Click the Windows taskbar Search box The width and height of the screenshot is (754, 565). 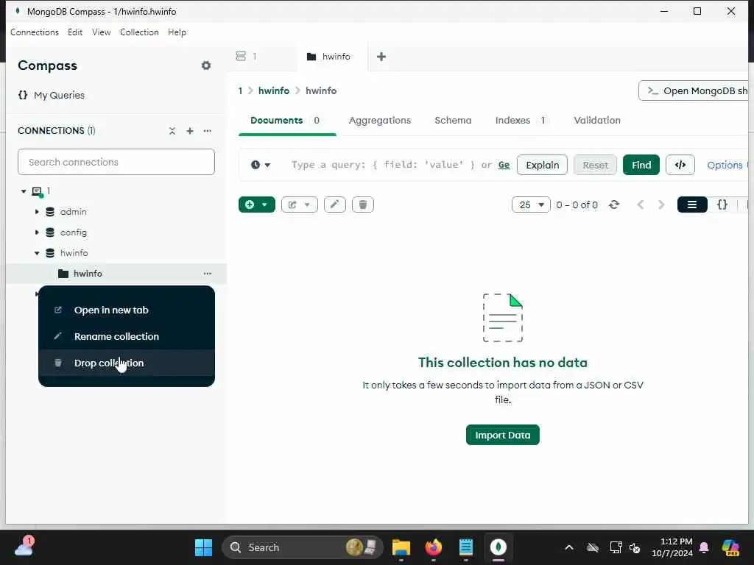click(303, 547)
